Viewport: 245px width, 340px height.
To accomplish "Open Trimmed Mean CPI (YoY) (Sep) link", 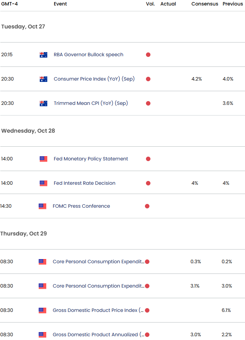I will tap(91, 103).
